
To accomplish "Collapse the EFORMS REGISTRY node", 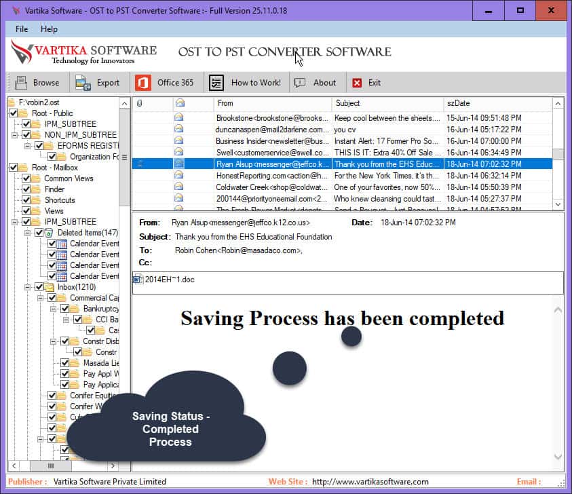I will pos(27,146).
